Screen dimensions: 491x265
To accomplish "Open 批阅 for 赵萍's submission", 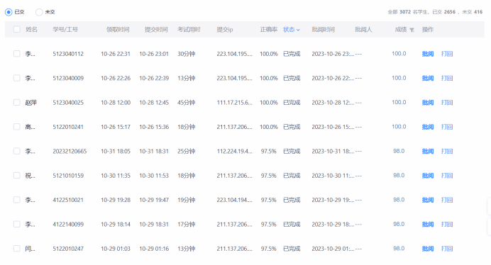I will pos(428,103).
